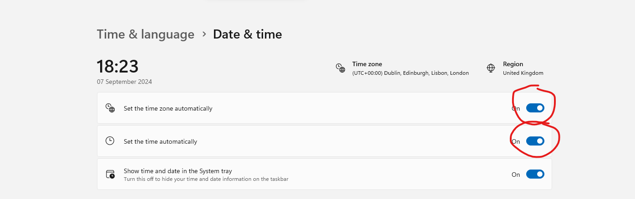Click the clock icon beside Set the time automatically
This screenshot has width=635, height=199.
pos(110,141)
